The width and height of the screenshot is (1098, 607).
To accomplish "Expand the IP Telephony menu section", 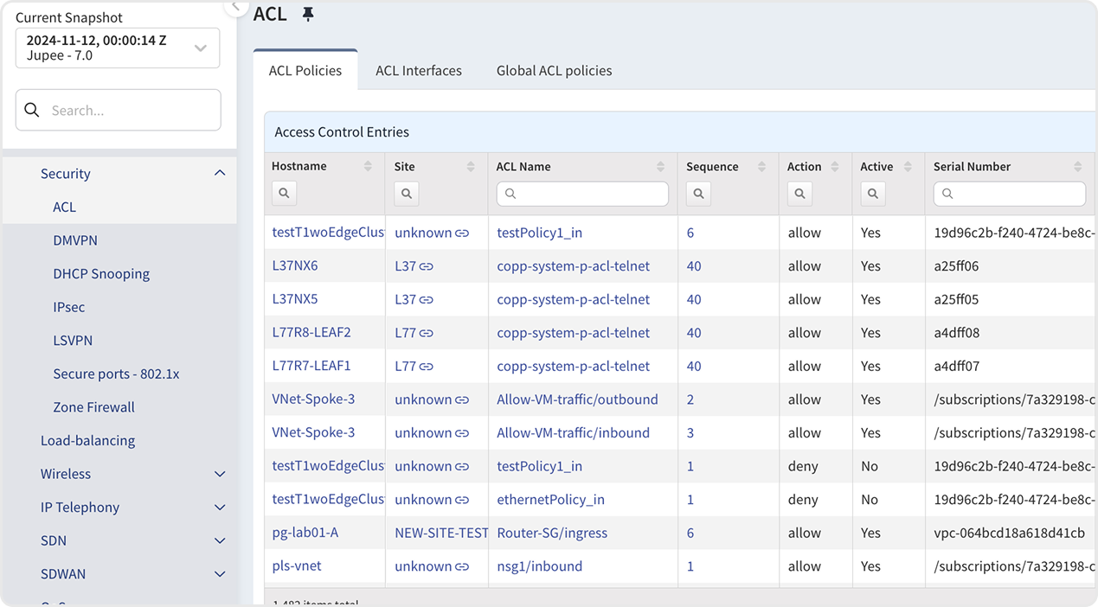I will coord(220,508).
